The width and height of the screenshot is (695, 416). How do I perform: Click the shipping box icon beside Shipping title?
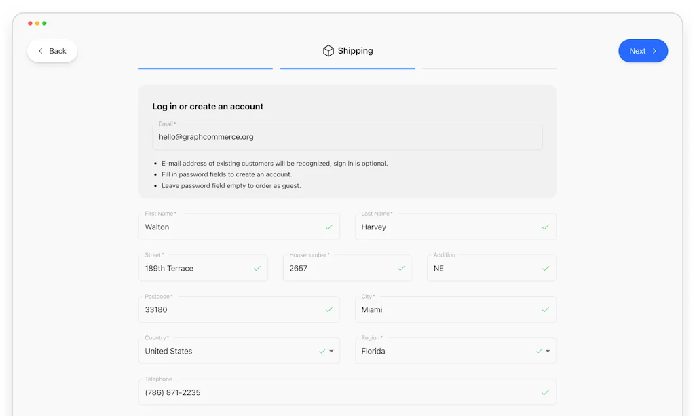click(x=328, y=50)
